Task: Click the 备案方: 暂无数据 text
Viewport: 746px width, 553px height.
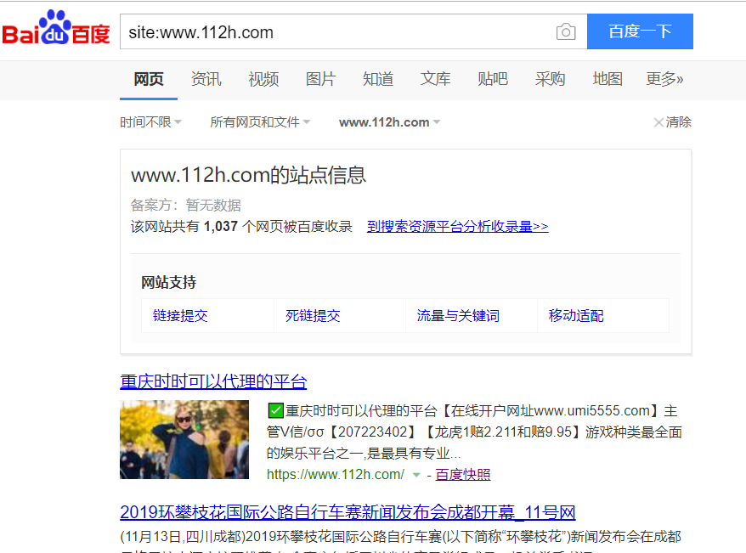Action: tap(186, 206)
